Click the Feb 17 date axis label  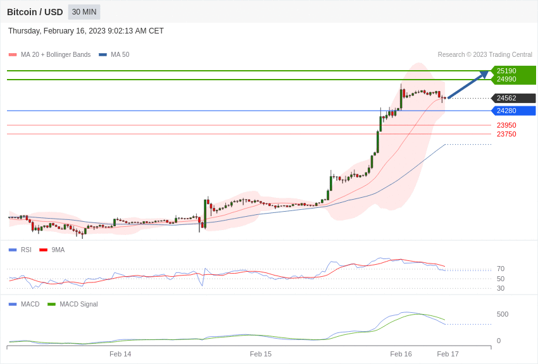click(447, 354)
